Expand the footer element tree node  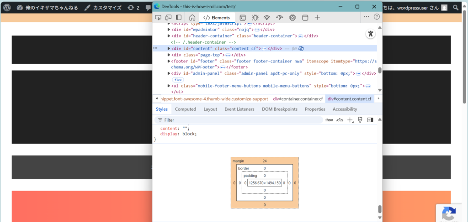click(x=169, y=61)
